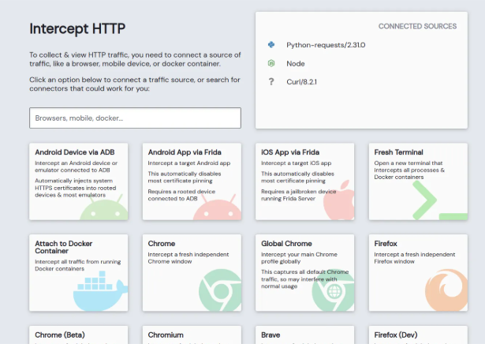Choose the Global Chrome option
485x344 pixels.
point(305,272)
